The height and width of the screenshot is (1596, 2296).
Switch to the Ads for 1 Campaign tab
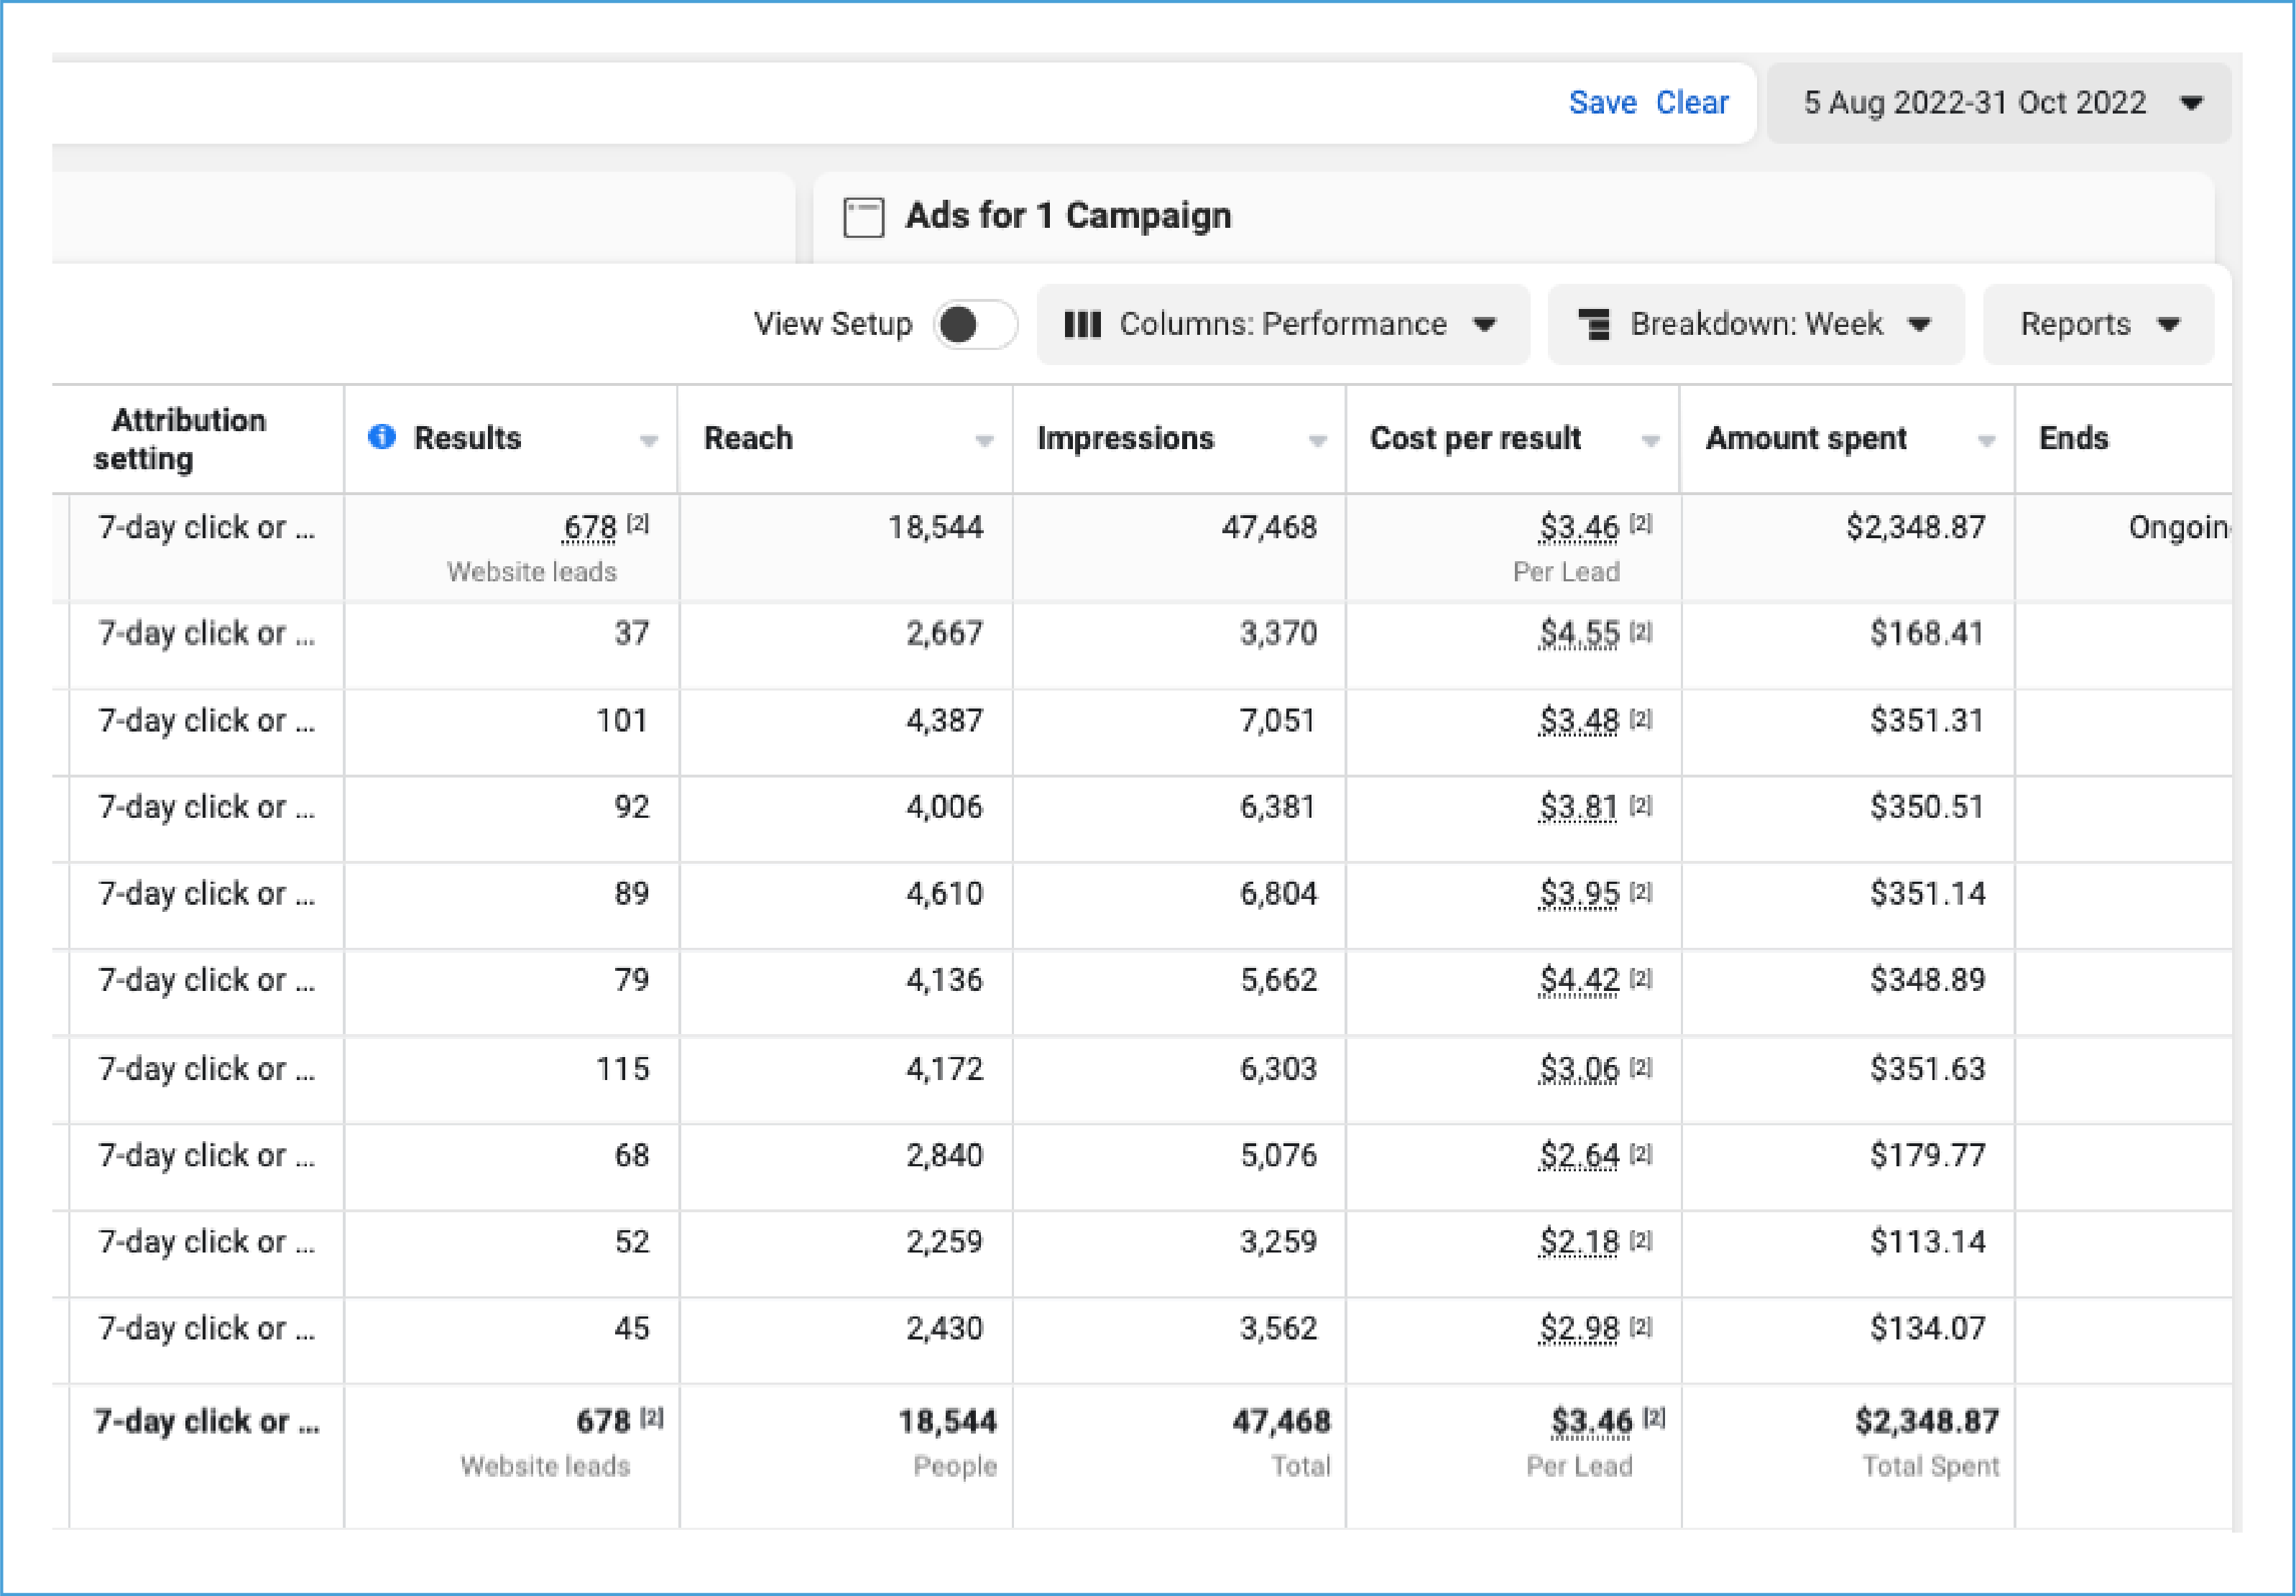tap(1067, 216)
